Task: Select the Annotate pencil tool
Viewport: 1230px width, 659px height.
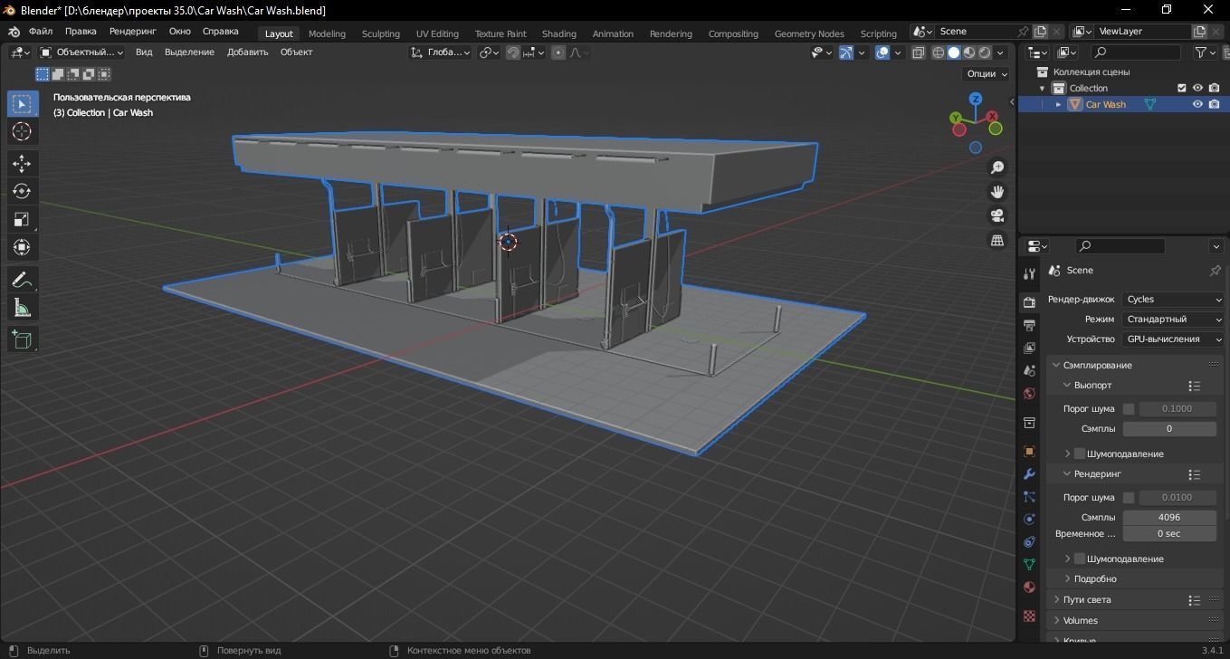Action: 22,280
